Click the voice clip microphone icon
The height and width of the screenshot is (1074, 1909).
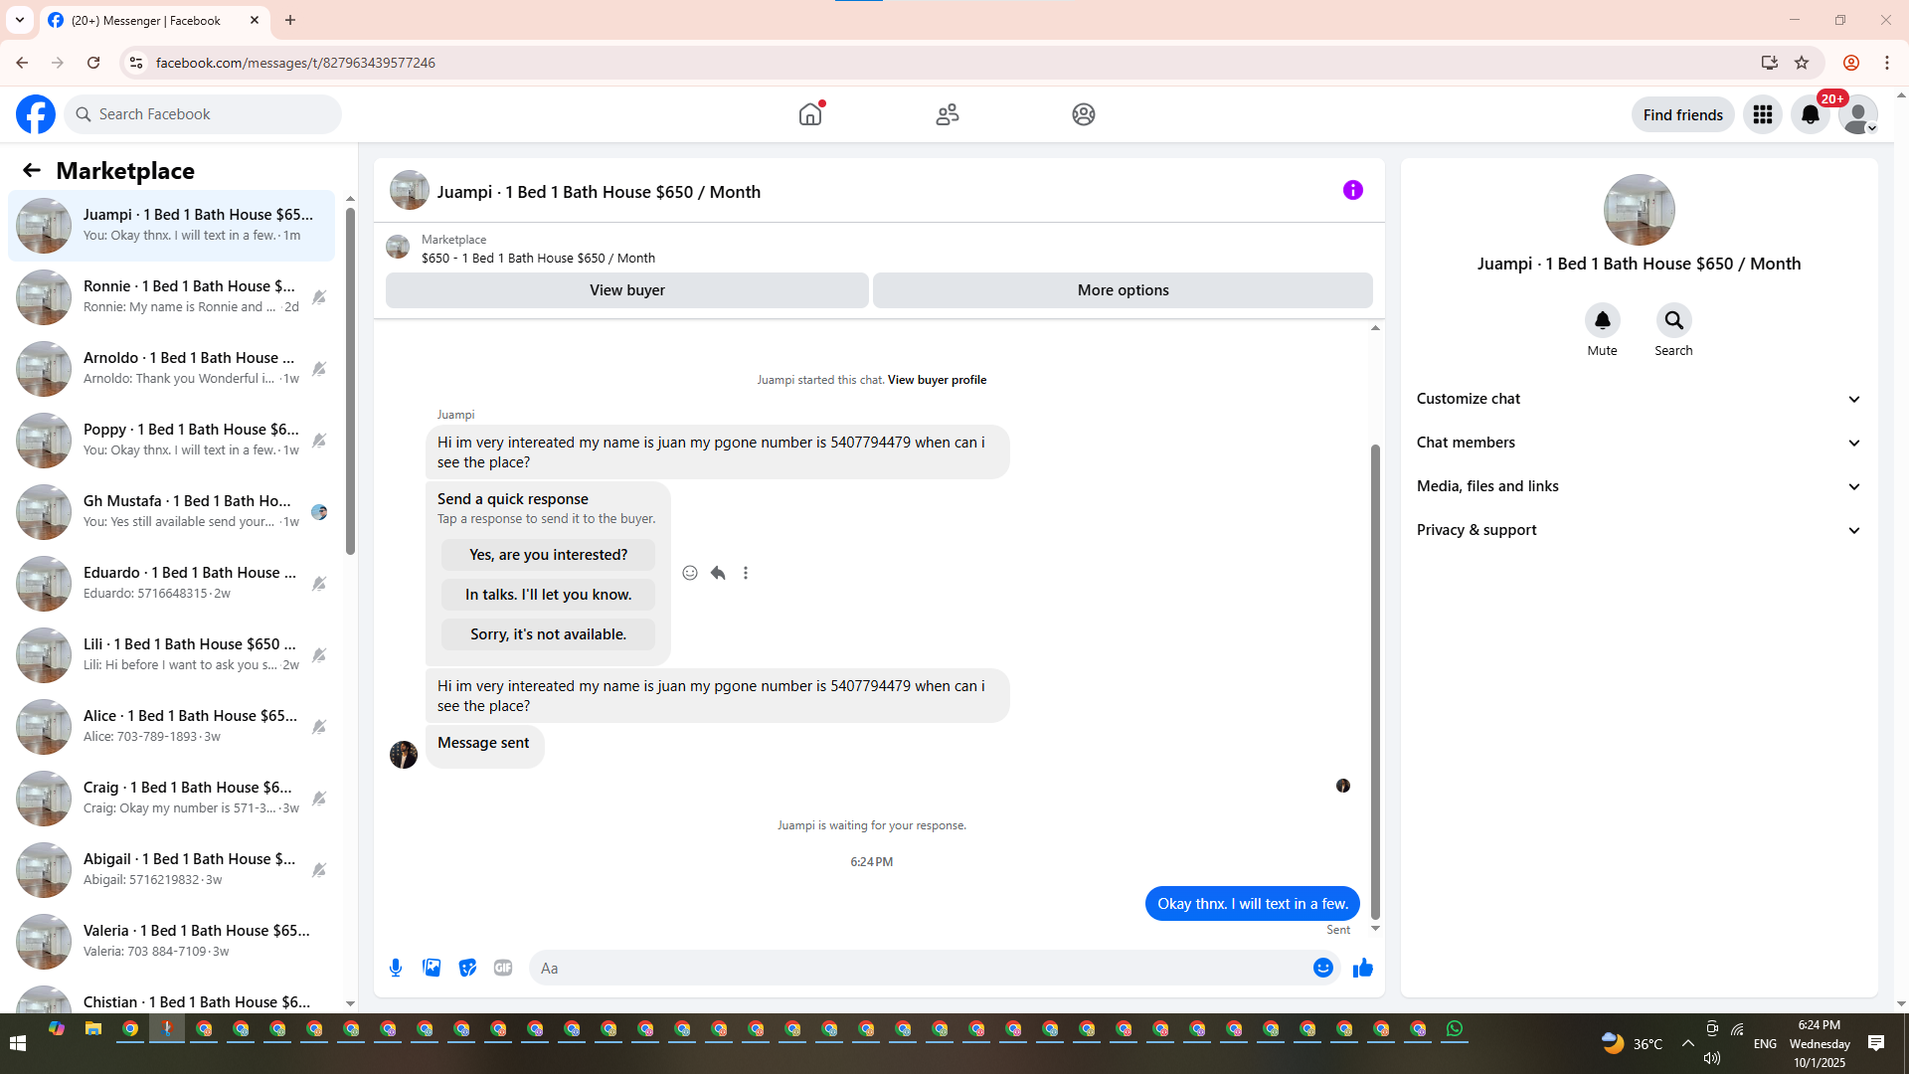[396, 968]
